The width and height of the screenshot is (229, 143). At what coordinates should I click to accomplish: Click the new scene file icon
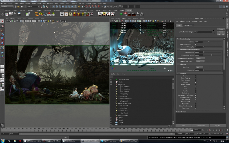(x=15, y=6)
